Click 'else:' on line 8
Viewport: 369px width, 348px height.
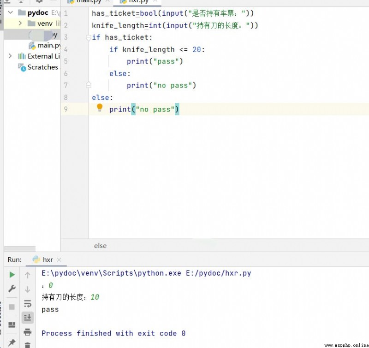tap(102, 98)
